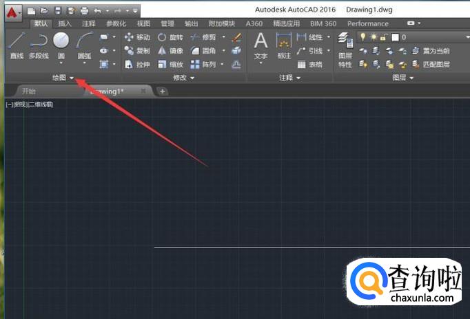This screenshot has width=470, height=319.
Task: Click 匹配图层 match layer button
Action: pyautogui.click(x=431, y=64)
